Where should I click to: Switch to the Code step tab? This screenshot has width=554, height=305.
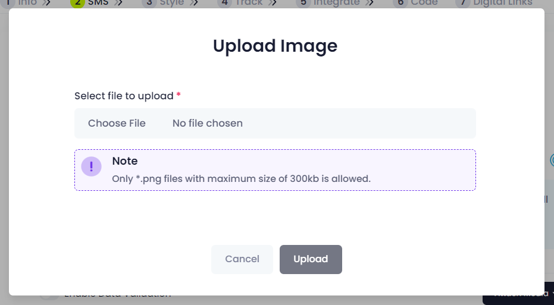coord(424,3)
